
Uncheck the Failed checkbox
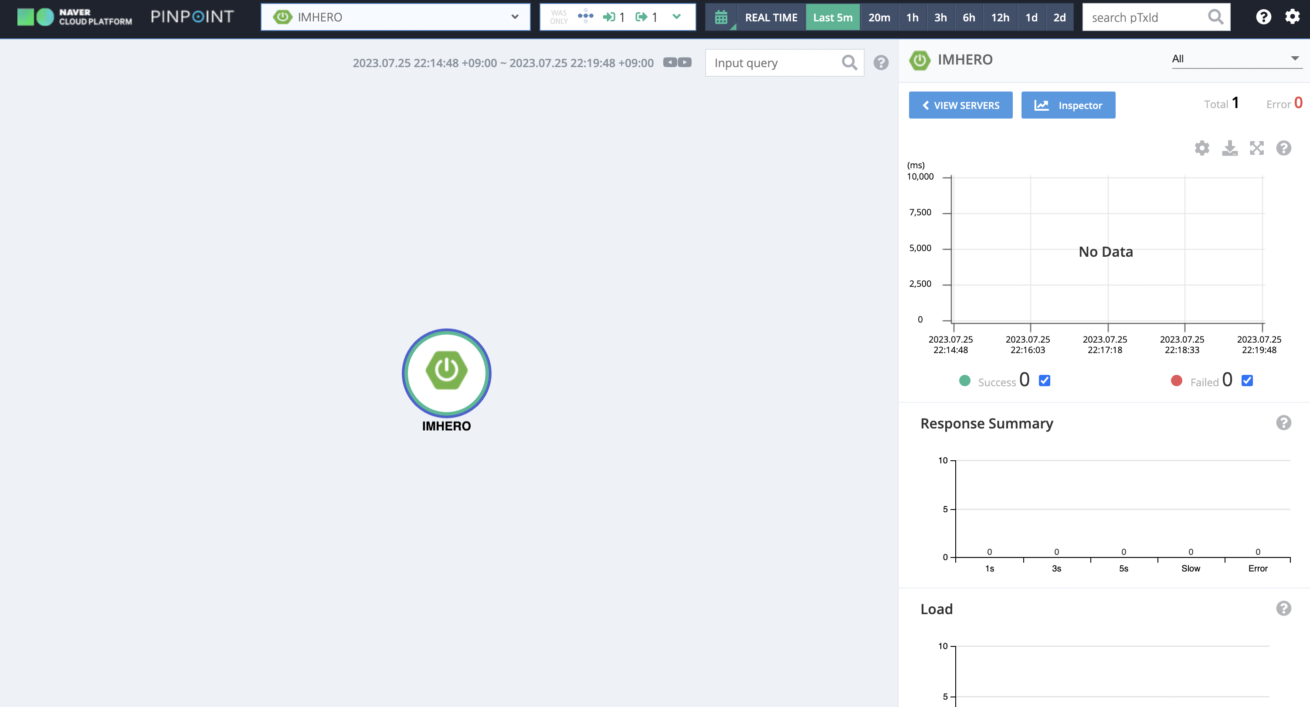point(1247,381)
